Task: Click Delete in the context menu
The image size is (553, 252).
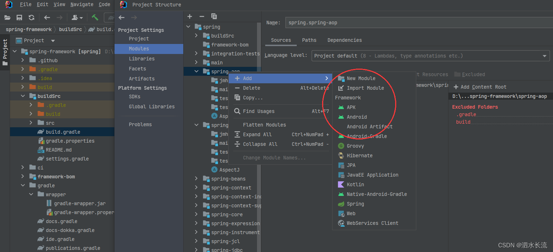Action: pyautogui.click(x=281, y=88)
